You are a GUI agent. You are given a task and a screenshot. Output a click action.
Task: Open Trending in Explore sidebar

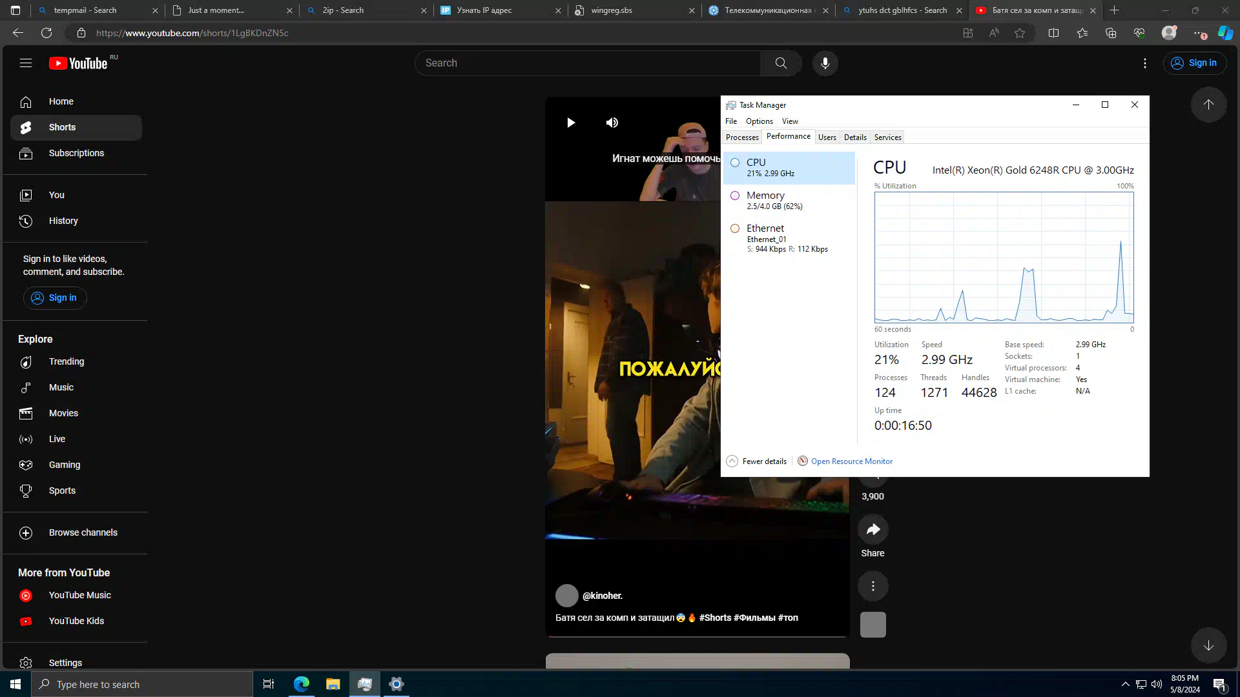[66, 361]
